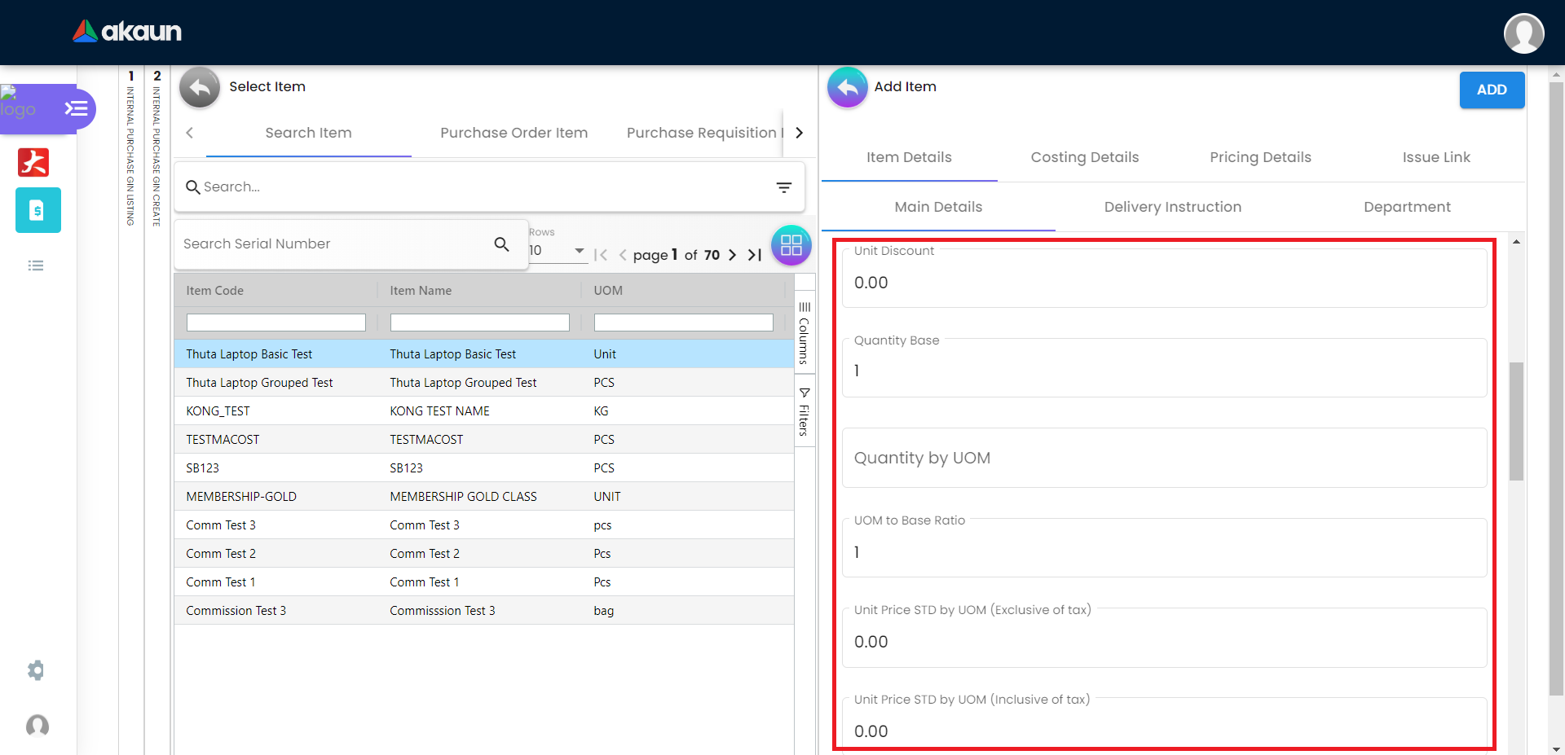Viewport: 1565px width, 755px height.
Task: Click the user profile avatar top right
Action: [1523, 33]
